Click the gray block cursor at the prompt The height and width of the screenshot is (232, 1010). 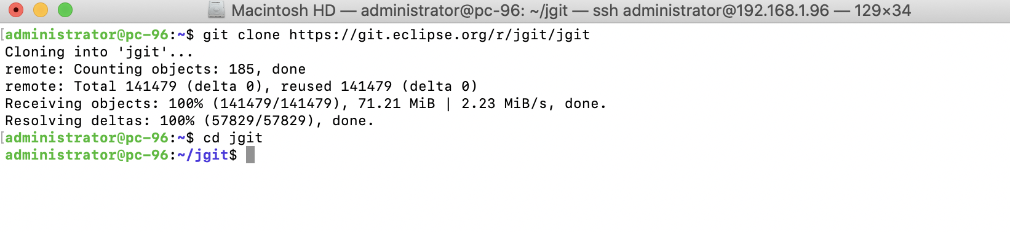[250, 155]
